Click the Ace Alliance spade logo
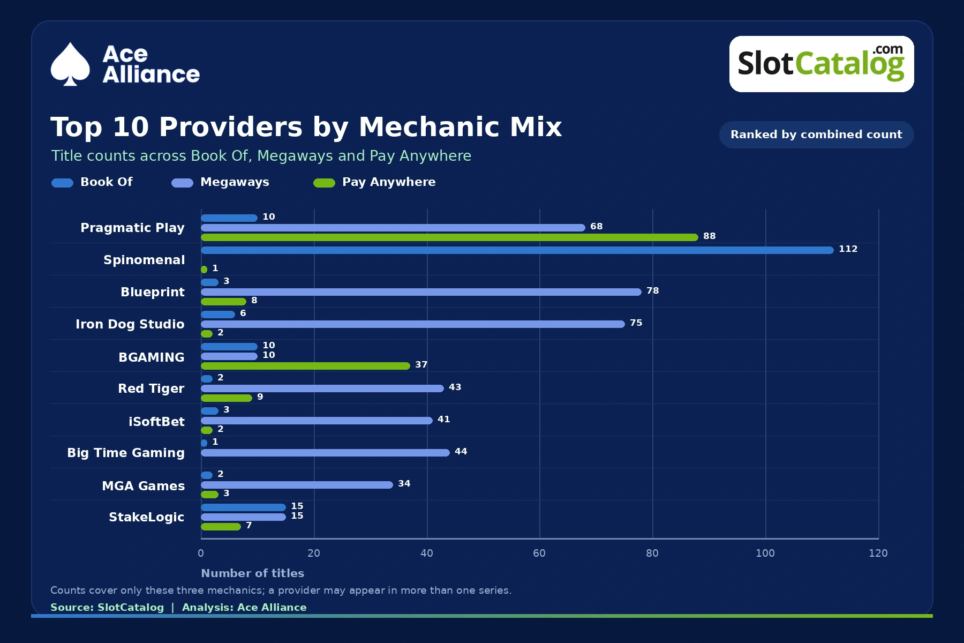Image resolution: width=964 pixels, height=643 pixels. pos(70,64)
